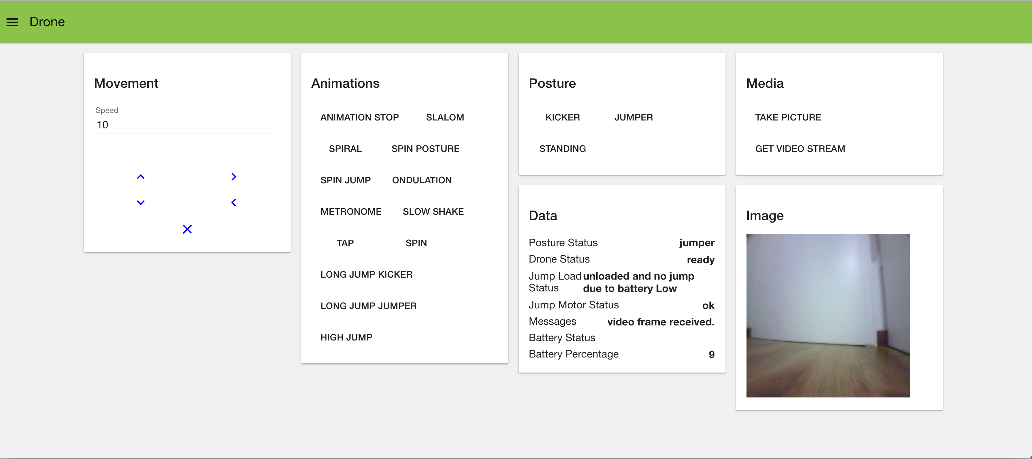
Task: Change posture to Standing
Action: pos(562,149)
